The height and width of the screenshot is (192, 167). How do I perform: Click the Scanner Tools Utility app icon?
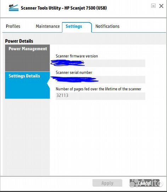13,8
